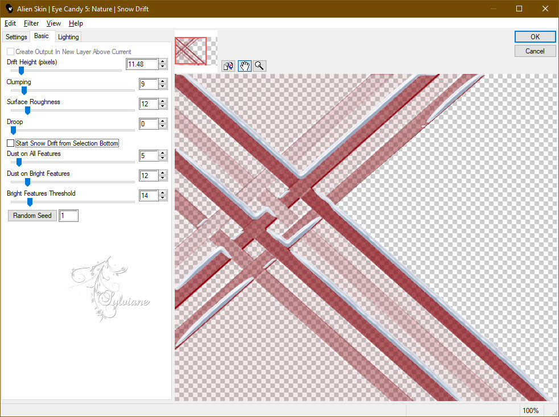Enable Create Output In New Layer checkbox
The height and width of the screenshot is (417, 559).
click(11, 52)
